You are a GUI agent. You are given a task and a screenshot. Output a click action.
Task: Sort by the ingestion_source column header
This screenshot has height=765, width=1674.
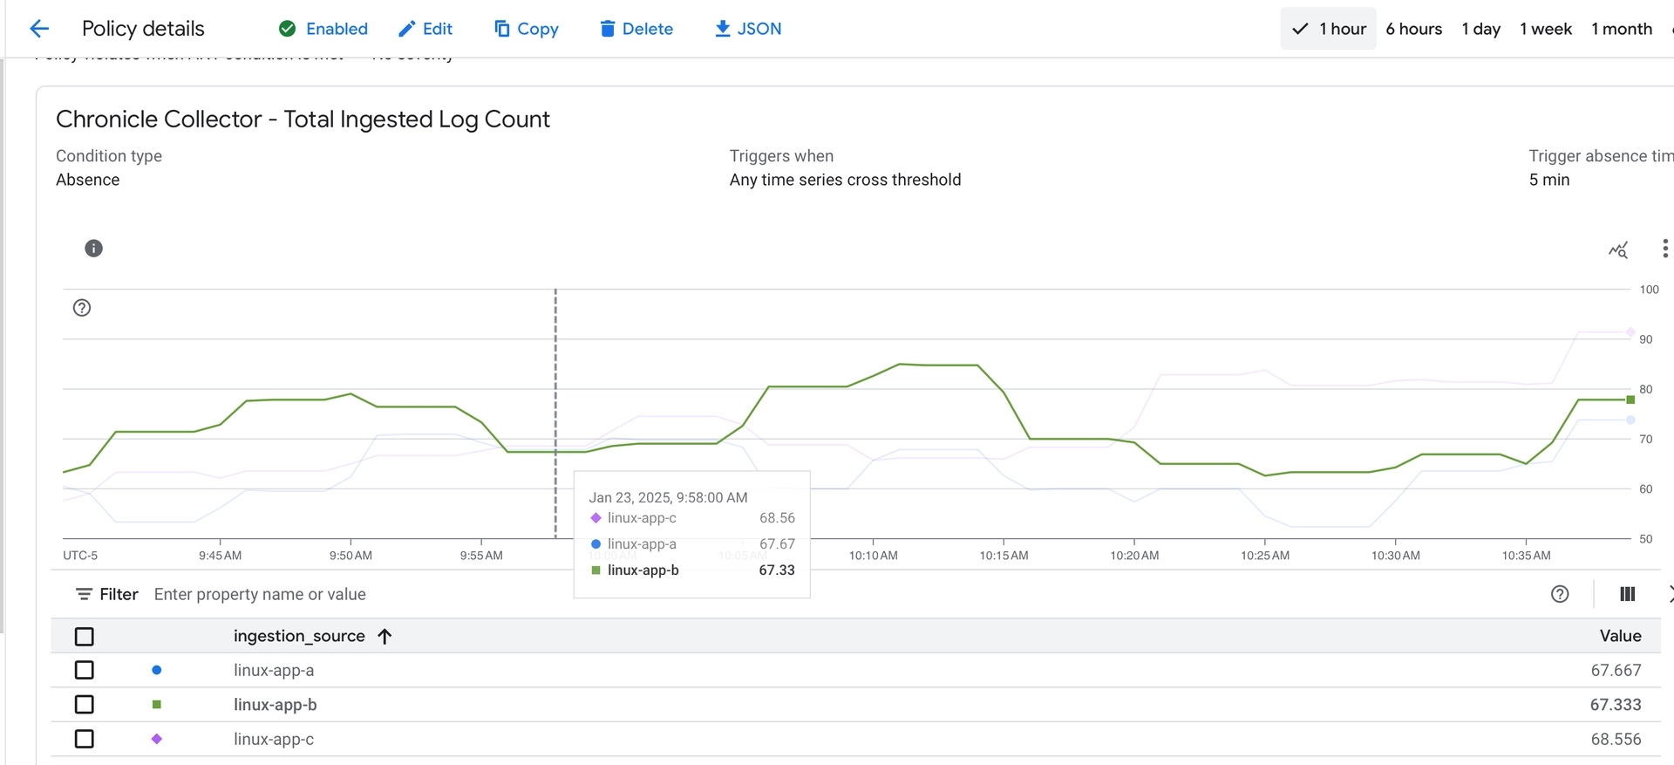pyautogui.click(x=299, y=636)
